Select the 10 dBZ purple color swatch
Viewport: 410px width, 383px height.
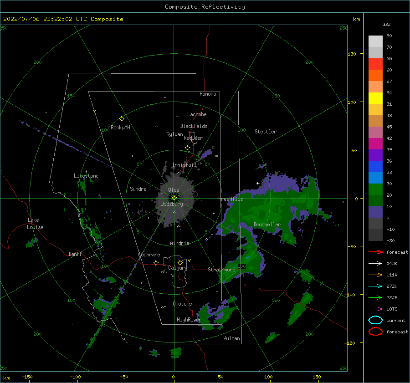pyautogui.click(x=375, y=212)
